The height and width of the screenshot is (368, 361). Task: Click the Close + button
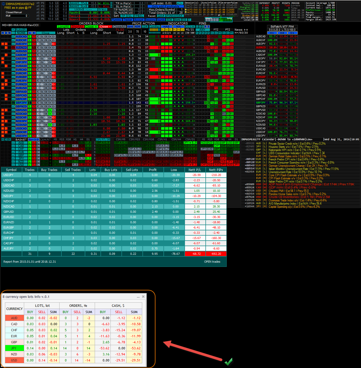point(91,27)
